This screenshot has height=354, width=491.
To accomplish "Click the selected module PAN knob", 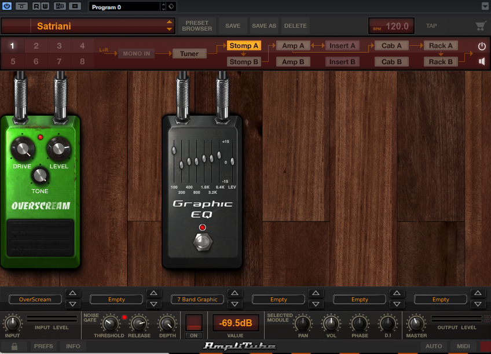I will (303, 323).
